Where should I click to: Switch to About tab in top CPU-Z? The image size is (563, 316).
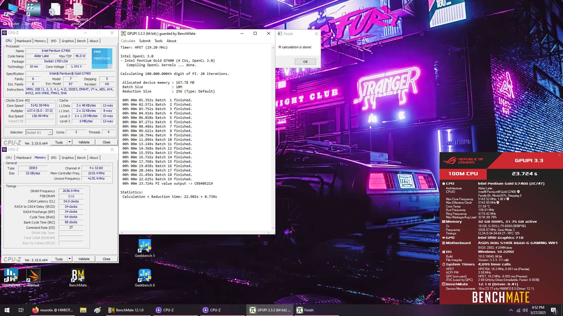(x=94, y=41)
